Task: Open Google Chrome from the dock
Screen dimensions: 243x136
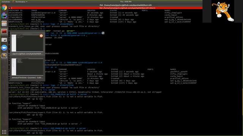Action: [x=4, y=8]
